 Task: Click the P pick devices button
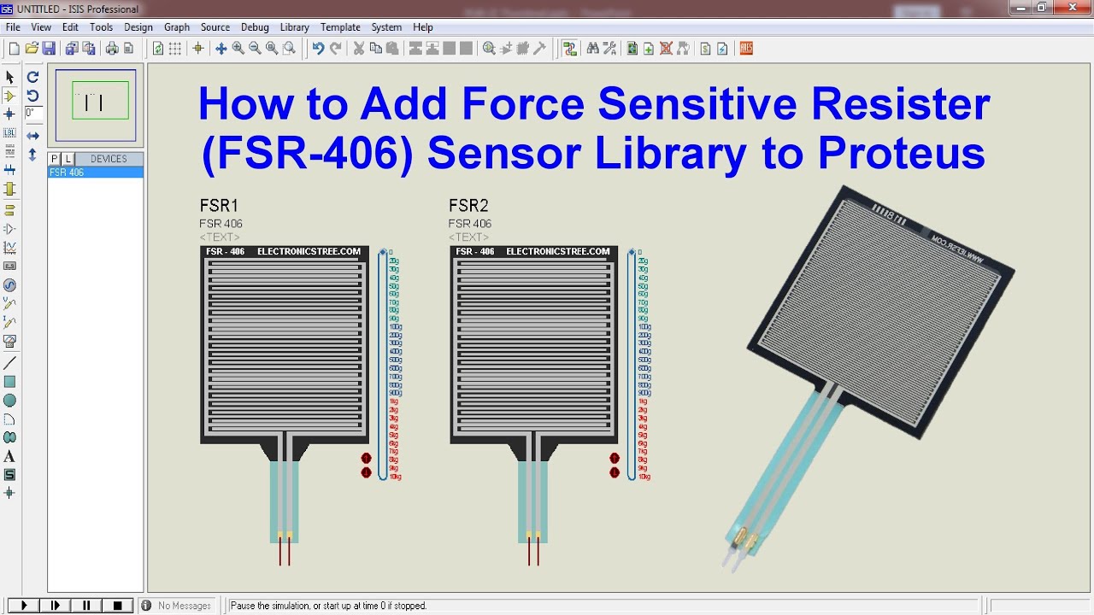point(55,159)
